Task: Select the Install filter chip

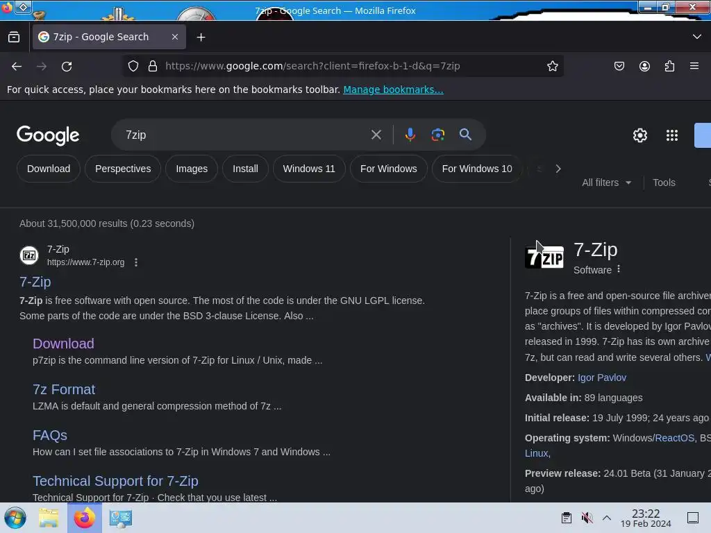Action: point(245,169)
